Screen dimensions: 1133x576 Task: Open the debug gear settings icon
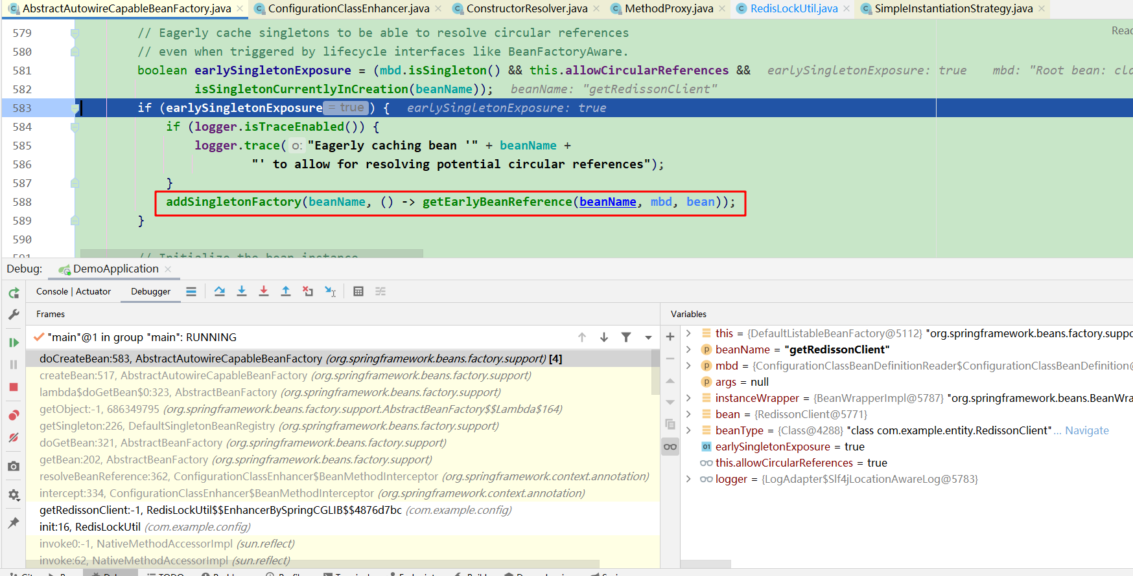point(14,495)
